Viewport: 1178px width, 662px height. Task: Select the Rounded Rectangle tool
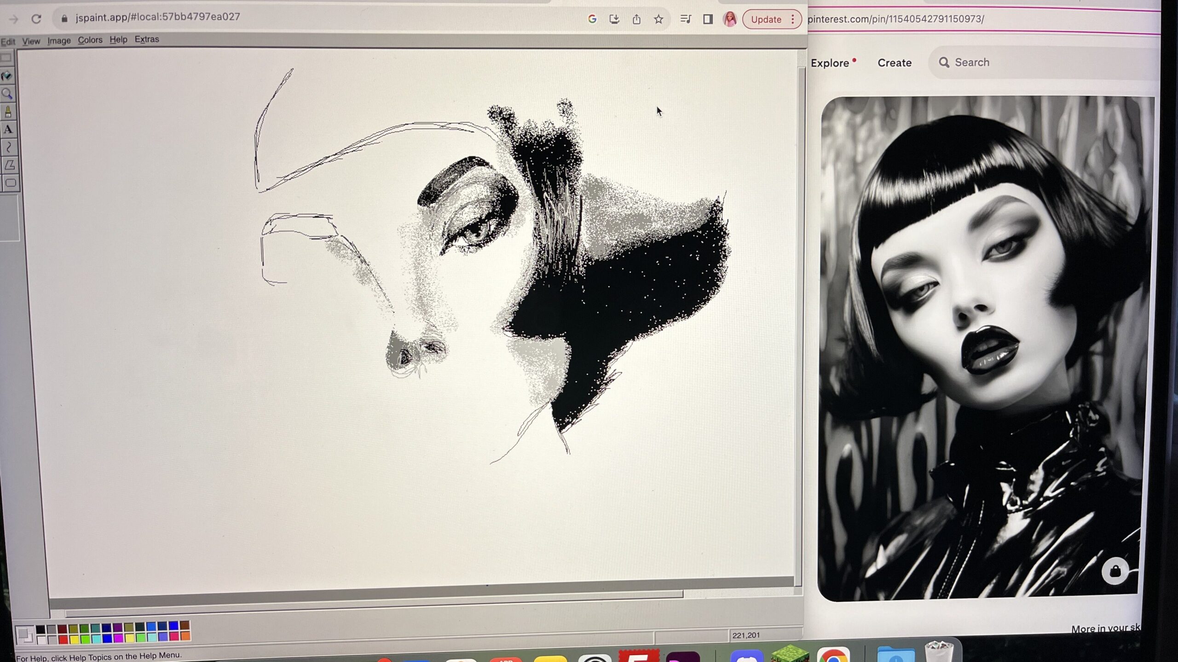click(10, 183)
